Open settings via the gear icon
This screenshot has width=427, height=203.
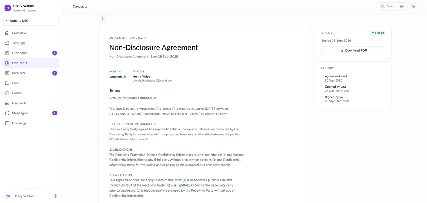coord(56,196)
